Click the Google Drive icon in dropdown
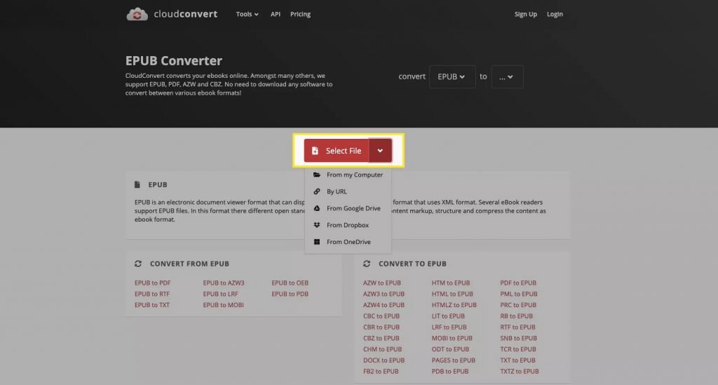The width and height of the screenshot is (718, 385). coord(316,208)
